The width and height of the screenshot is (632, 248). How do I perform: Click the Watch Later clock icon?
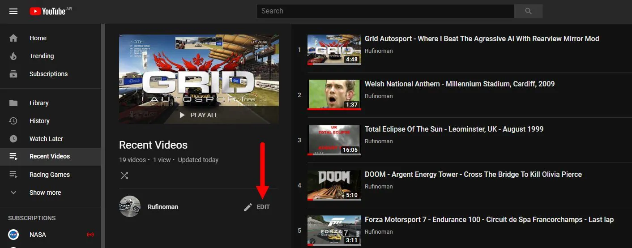point(13,139)
